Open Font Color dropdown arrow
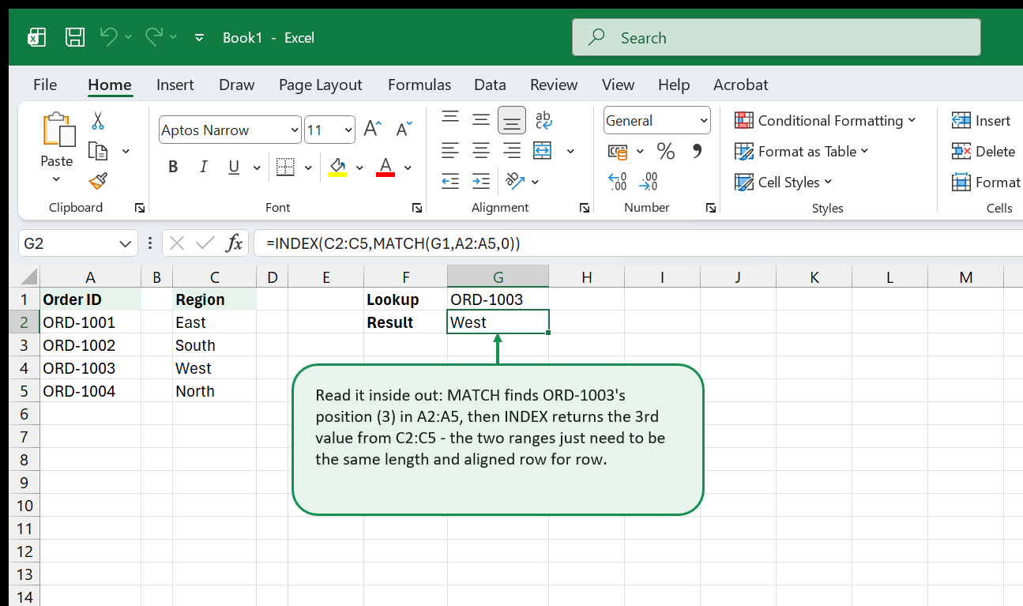This screenshot has width=1023, height=606. [x=408, y=167]
